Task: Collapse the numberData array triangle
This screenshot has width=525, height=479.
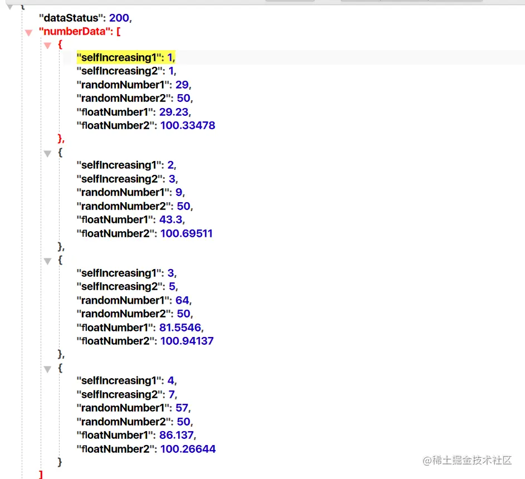Action: (29, 32)
